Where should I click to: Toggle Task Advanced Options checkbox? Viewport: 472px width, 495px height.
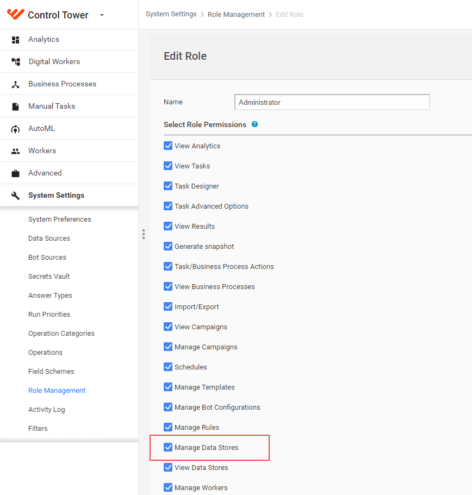pyautogui.click(x=168, y=206)
